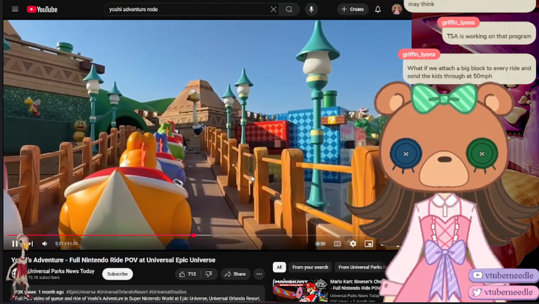Click the red video progress bar scrubber
The image size is (539, 304).
click(194, 235)
